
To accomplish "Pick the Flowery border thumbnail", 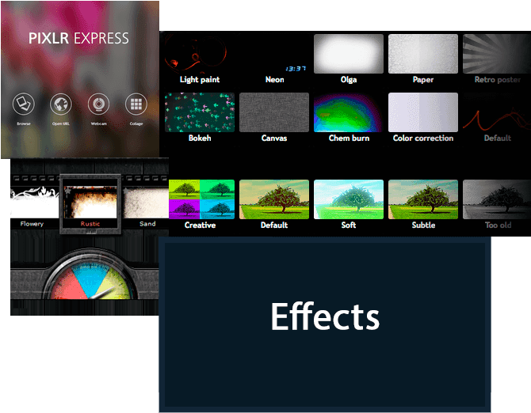I will coord(35,202).
